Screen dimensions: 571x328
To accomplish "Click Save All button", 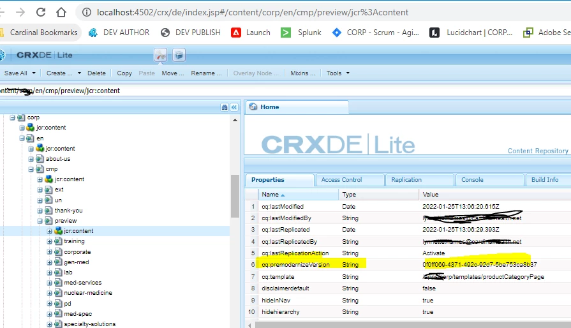I will pos(16,73).
